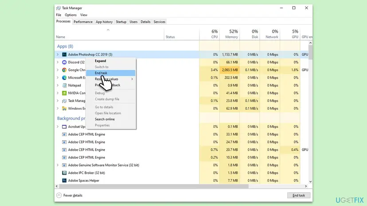Expand the Acrobat Update process group
The image size is (367, 206).
point(58,126)
